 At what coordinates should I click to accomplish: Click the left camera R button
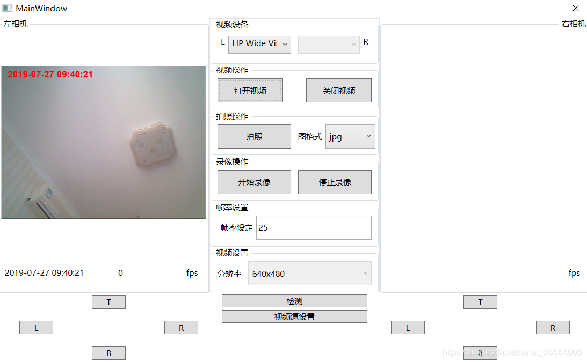pyautogui.click(x=181, y=328)
